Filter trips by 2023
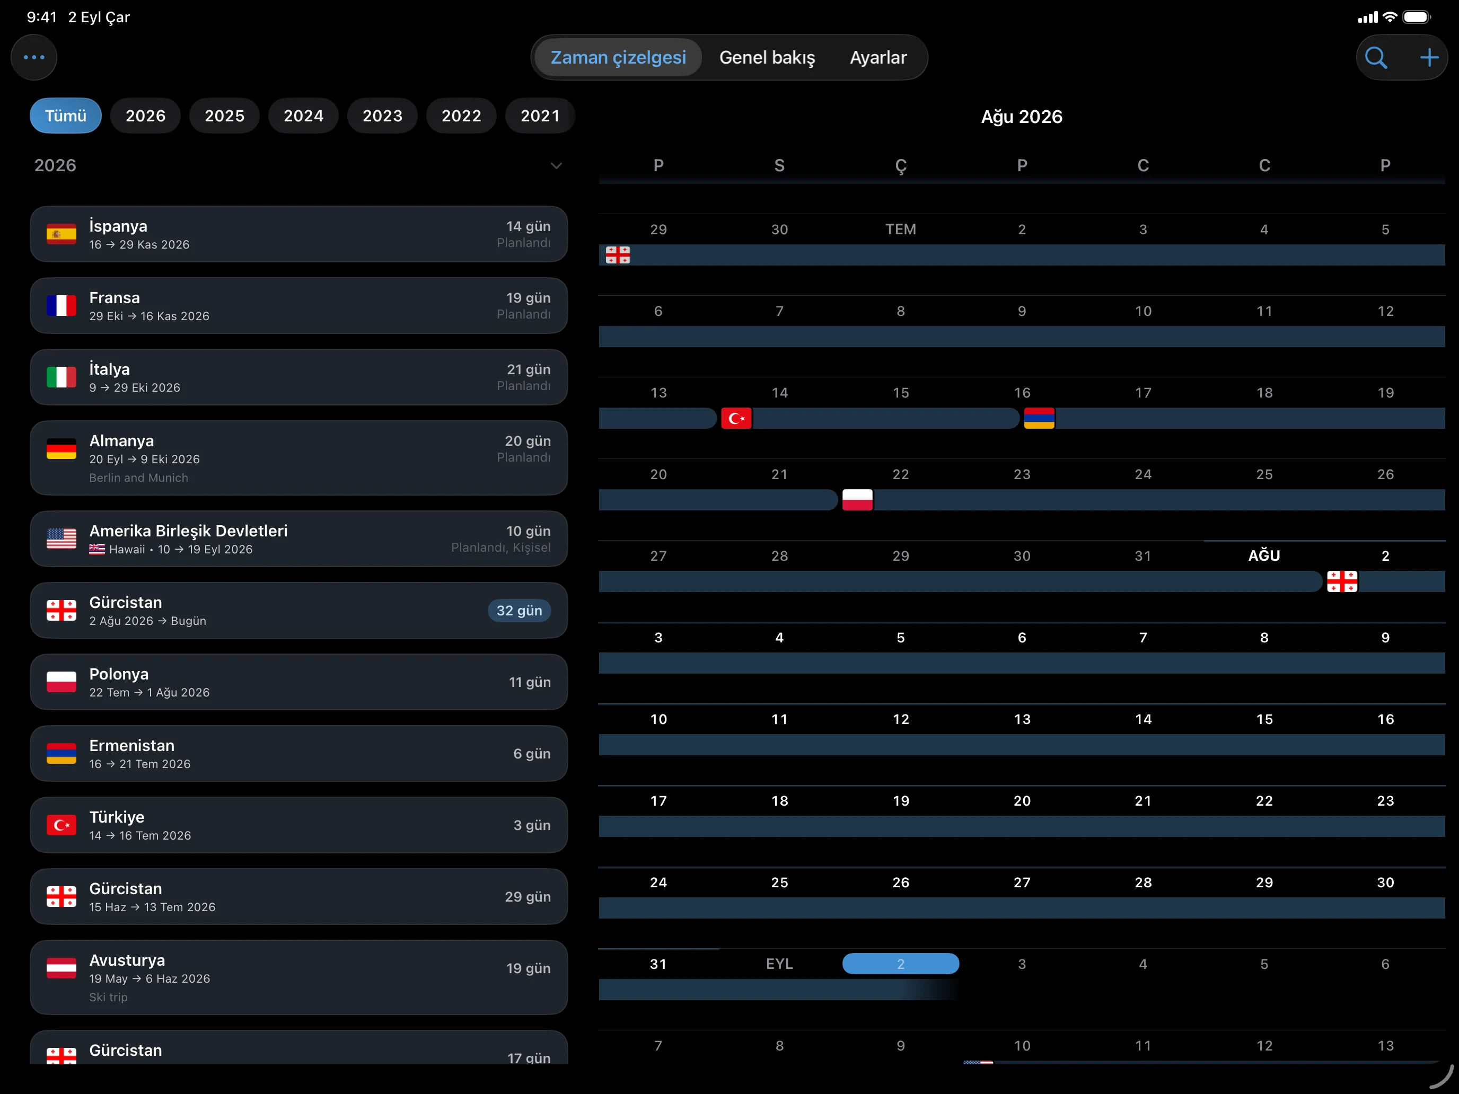Viewport: 1459px width, 1094px height. [383, 116]
